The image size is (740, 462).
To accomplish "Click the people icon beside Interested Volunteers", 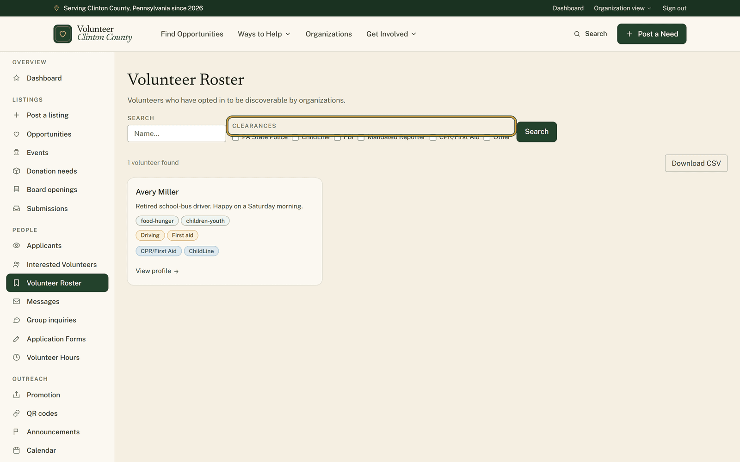I will tap(17, 264).
